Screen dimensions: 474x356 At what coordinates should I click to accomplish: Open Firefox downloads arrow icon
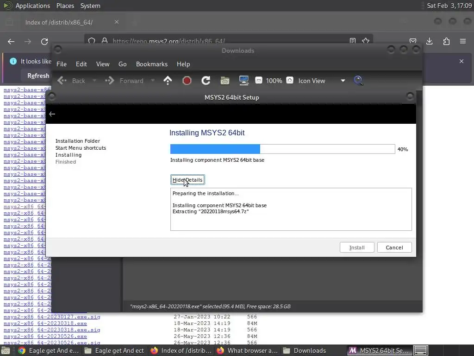[429, 41]
